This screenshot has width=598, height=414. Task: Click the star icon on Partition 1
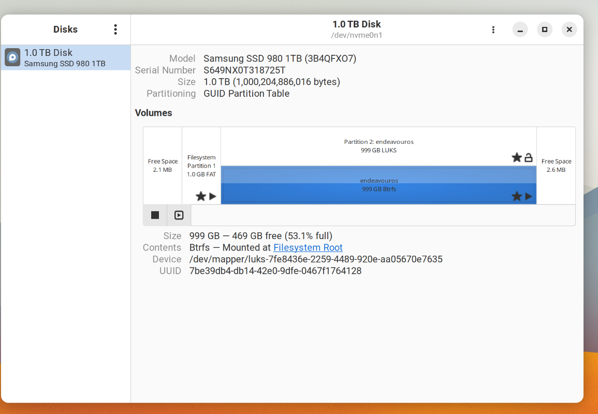tap(200, 196)
